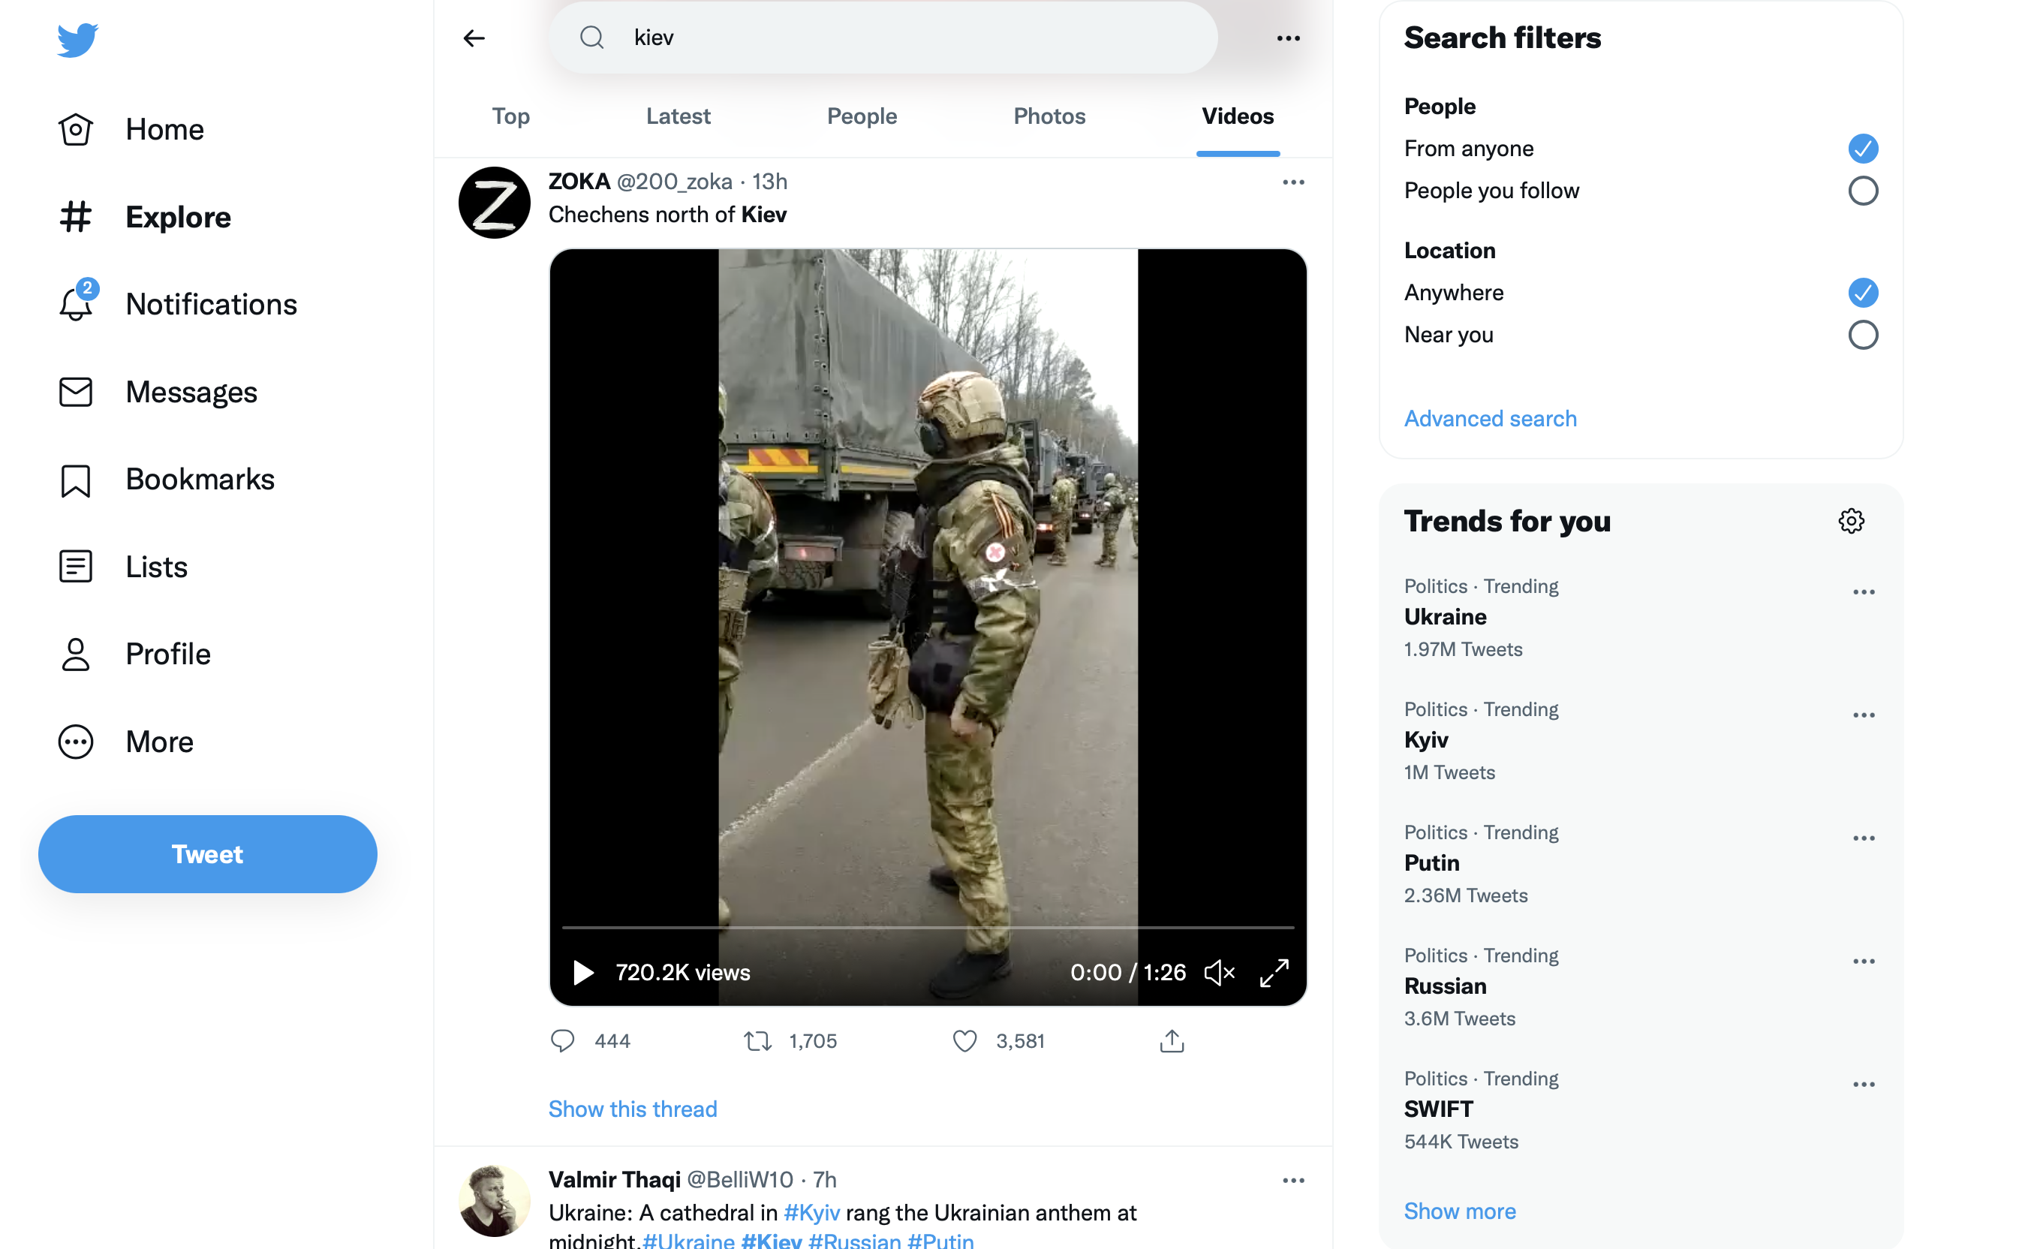
Task: Open the Ukraine trend options menu
Action: [x=1864, y=591]
